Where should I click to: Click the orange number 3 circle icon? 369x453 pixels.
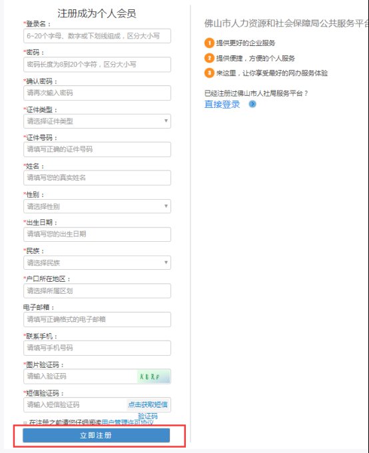point(209,73)
